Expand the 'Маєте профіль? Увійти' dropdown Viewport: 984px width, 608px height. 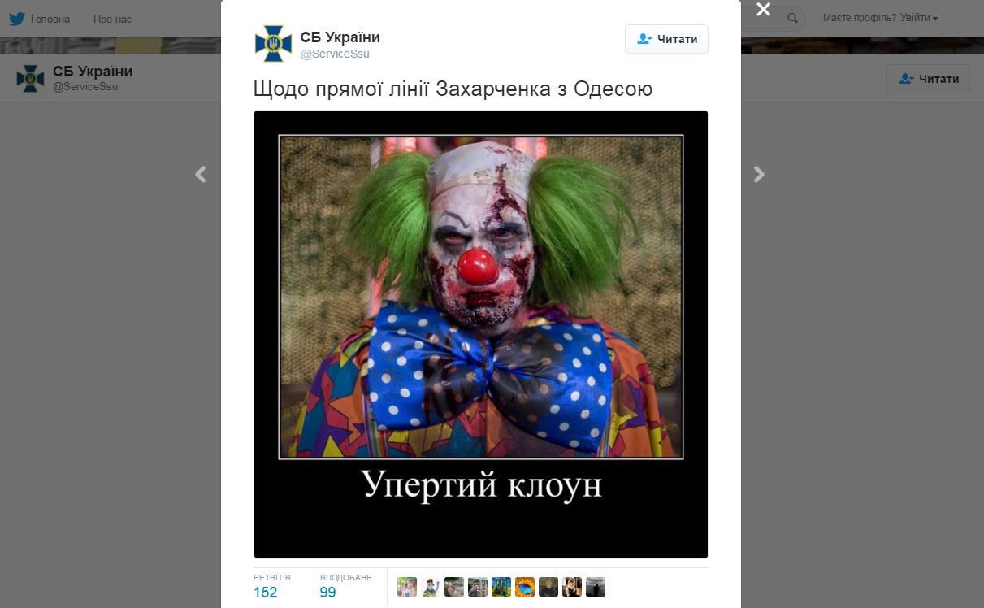880,18
